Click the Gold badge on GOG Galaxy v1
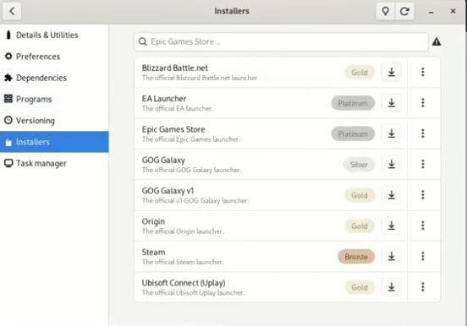Viewport: 467px width, 326px height. 360,195
